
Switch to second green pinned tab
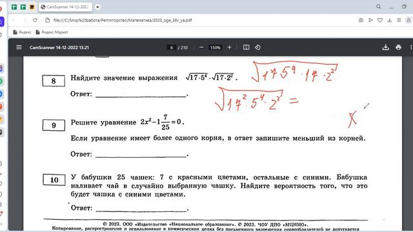click(23, 7)
